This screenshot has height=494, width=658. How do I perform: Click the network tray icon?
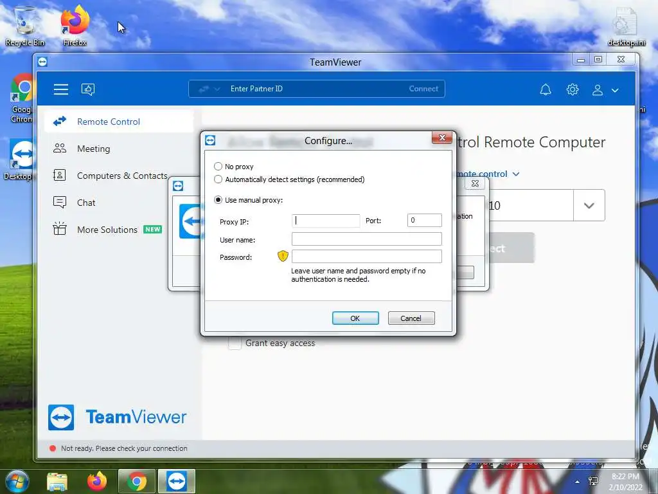[x=593, y=481]
